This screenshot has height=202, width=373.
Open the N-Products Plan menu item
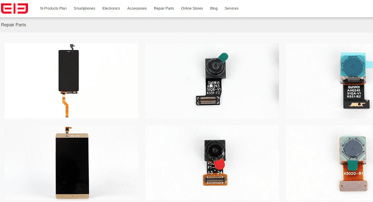tap(53, 8)
